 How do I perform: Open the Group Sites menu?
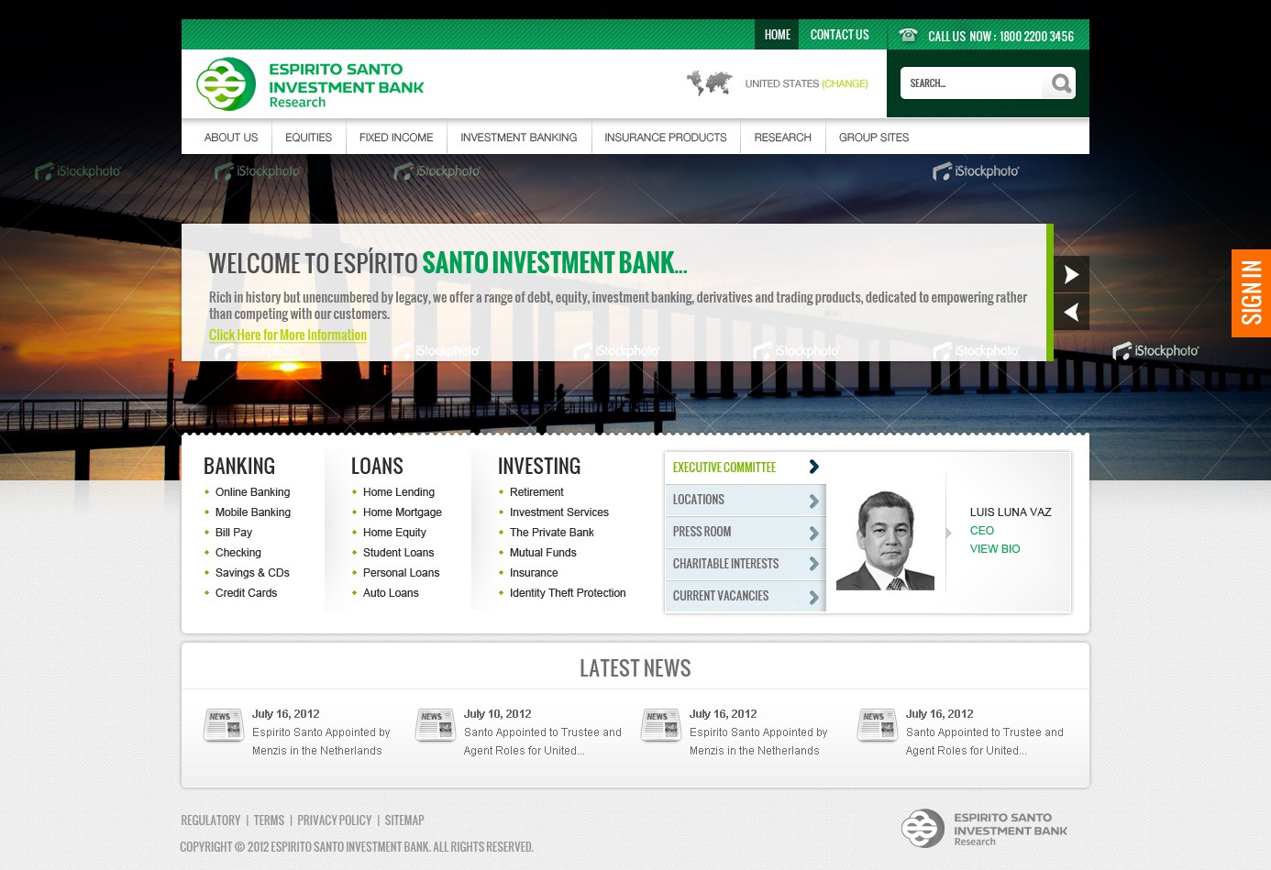coord(874,138)
